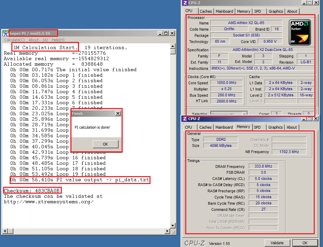Click the Super PI horizontal scrollbar left arrow
Screen dimensions: 323x247
[5, 231]
